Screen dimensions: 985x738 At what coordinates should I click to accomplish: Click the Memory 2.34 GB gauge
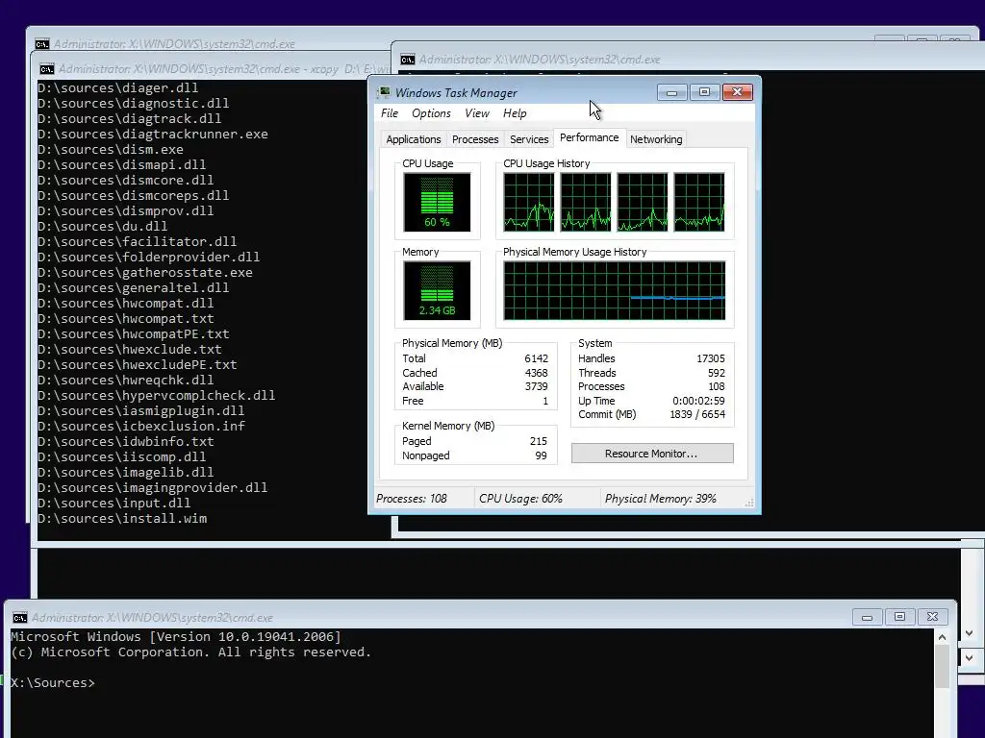(x=438, y=290)
